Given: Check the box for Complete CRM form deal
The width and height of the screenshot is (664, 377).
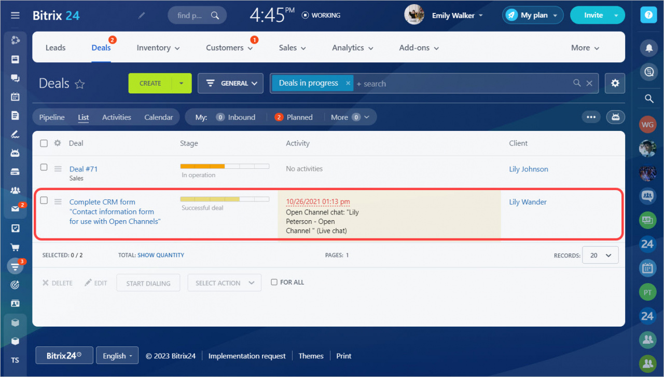Looking at the screenshot, I should (44, 200).
